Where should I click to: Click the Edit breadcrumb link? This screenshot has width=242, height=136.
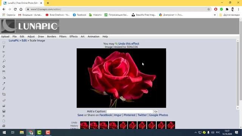point(24,40)
